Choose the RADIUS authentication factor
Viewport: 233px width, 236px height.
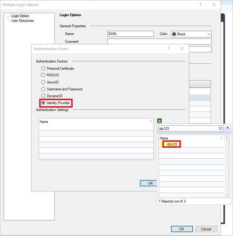pyautogui.click(x=43, y=75)
